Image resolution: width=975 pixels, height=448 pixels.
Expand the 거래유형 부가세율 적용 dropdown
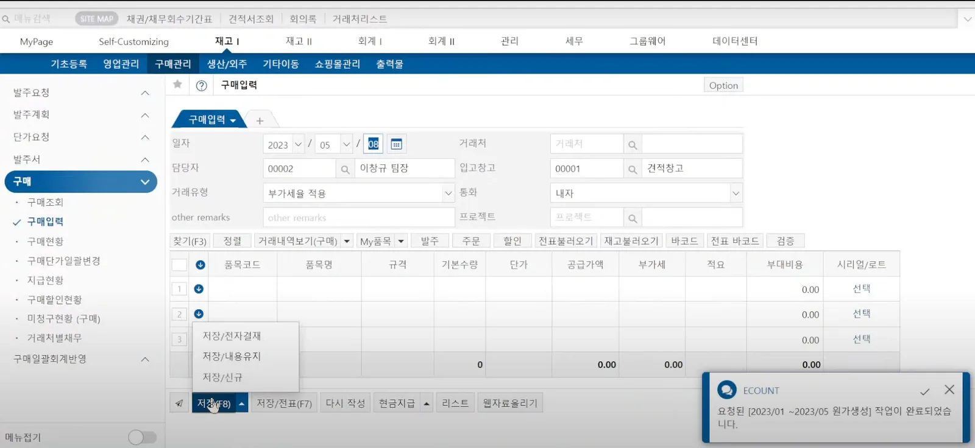[448, 193]
